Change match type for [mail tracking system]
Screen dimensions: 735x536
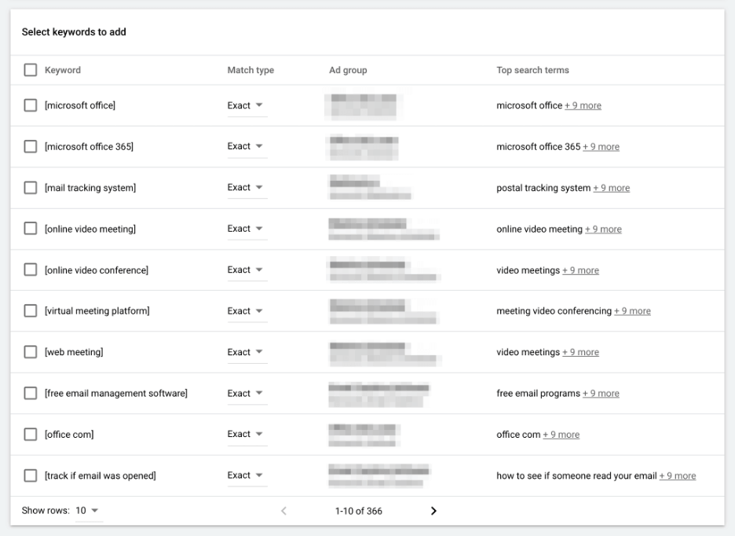tap(247, 187)
